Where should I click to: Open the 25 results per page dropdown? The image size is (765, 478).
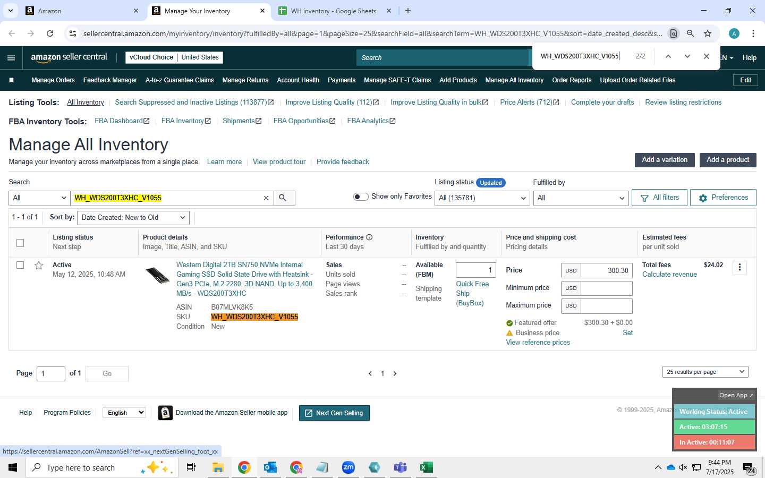(705, 372)
